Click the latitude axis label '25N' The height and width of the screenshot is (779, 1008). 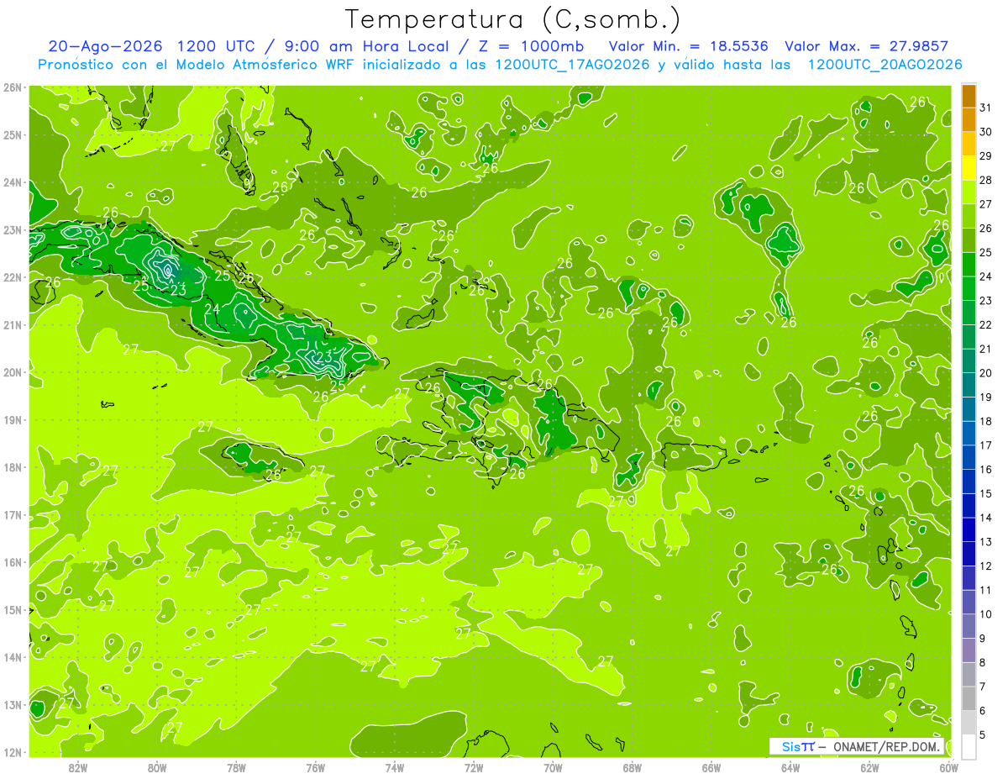[x=13, y=134]
